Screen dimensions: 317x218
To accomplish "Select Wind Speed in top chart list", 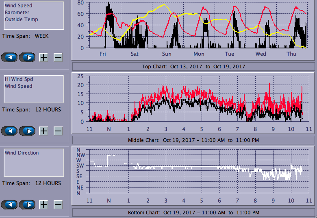I will click(x=18, y=6).
